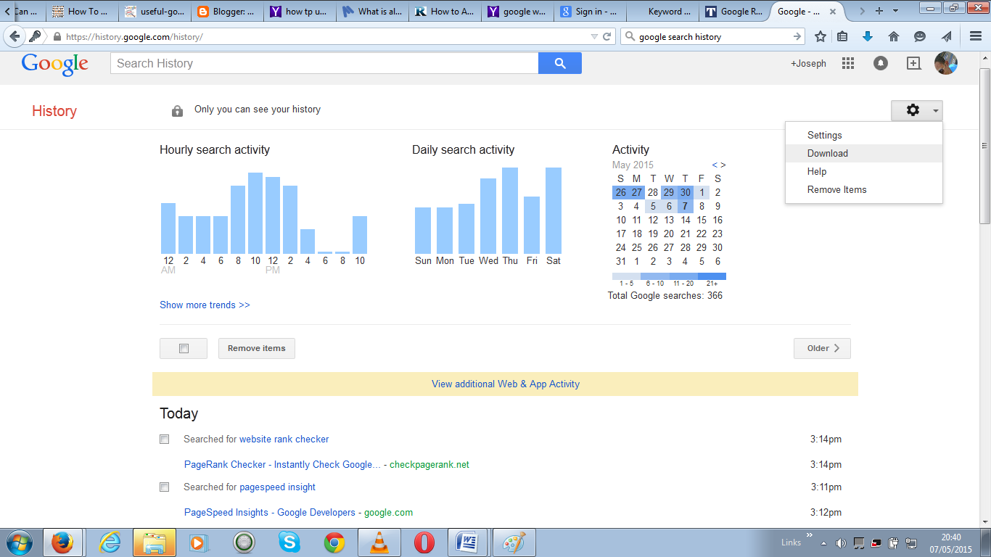Switch to the useful-go... tab
Image resolution: width=991 pixels, height=557 pixels.
tap(153, 11)
